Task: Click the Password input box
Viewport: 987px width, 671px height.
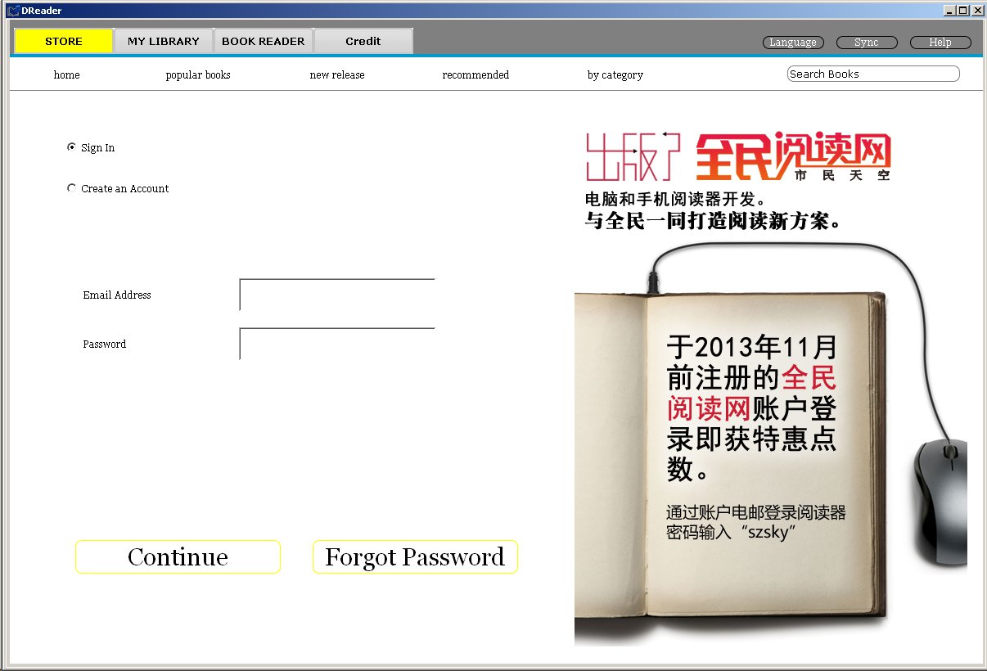Action: pyautogui.click(x=337, y=344)
